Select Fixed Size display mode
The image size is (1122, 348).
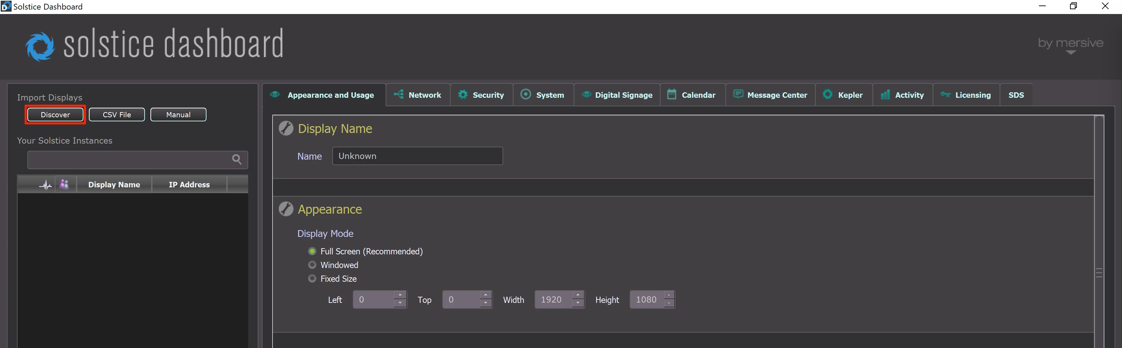pos(312,278)
